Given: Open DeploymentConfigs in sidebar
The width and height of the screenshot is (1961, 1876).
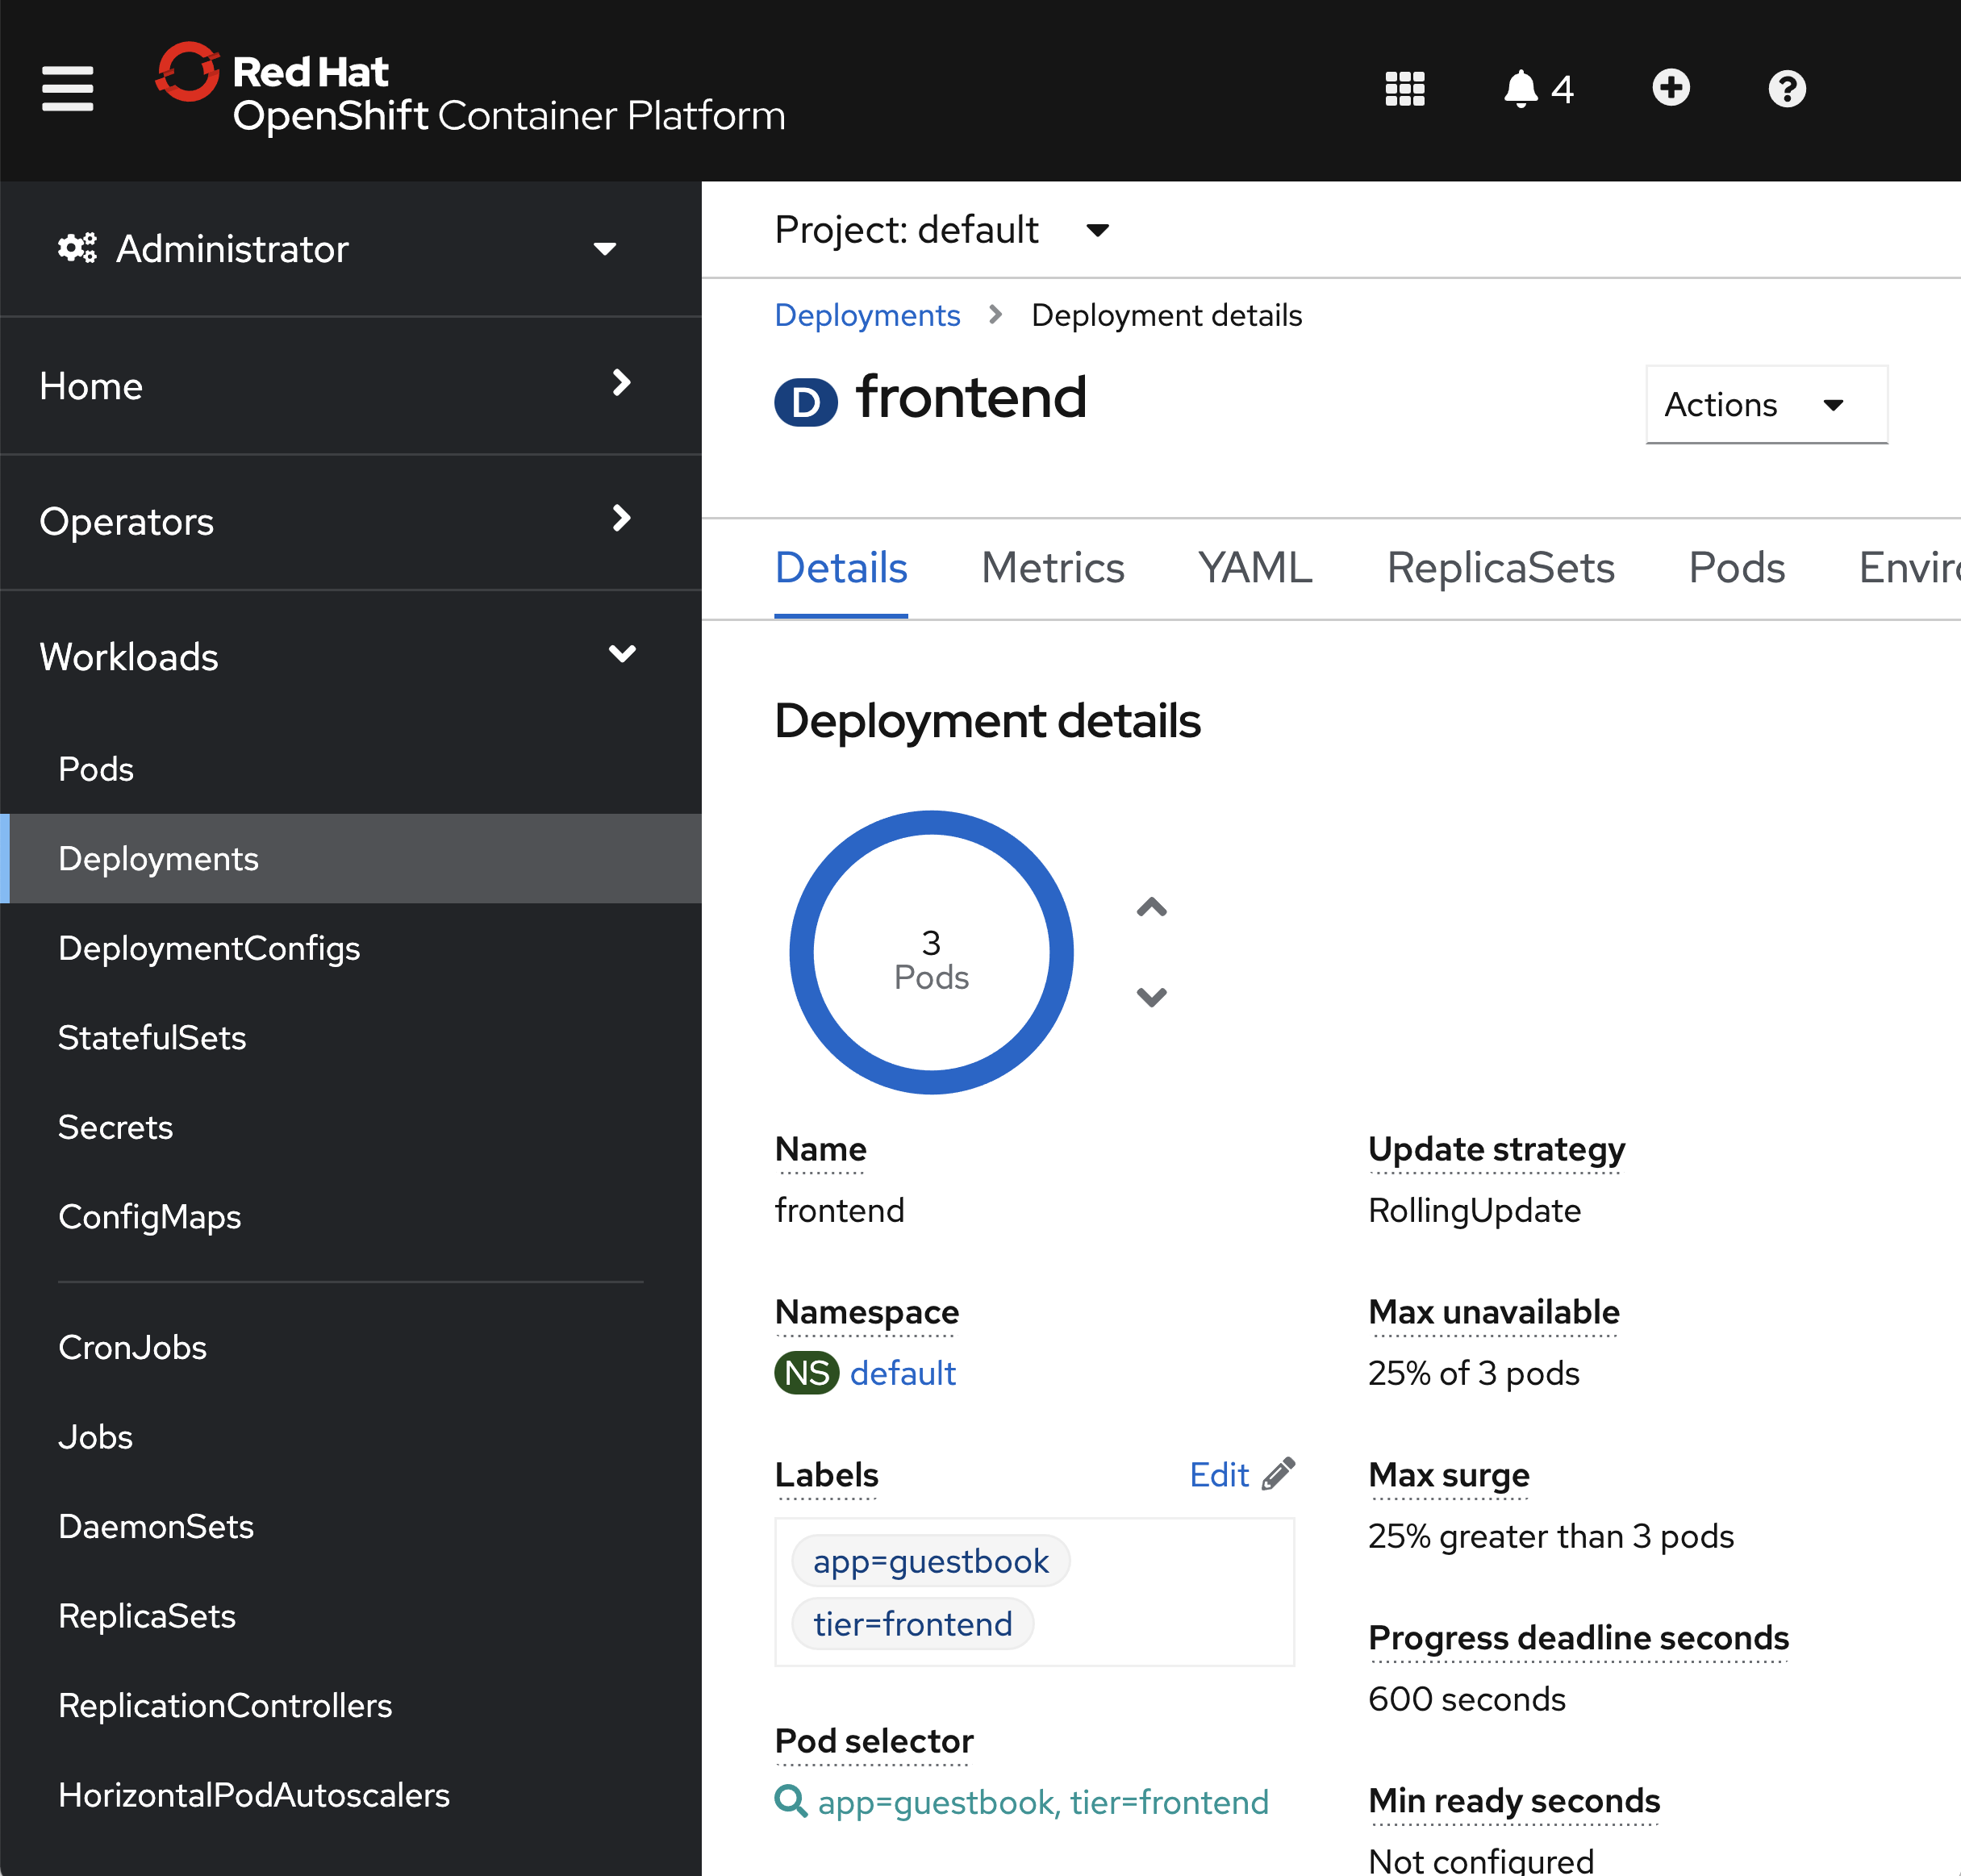Looking at the screenshot, I should tap(350, 948).
